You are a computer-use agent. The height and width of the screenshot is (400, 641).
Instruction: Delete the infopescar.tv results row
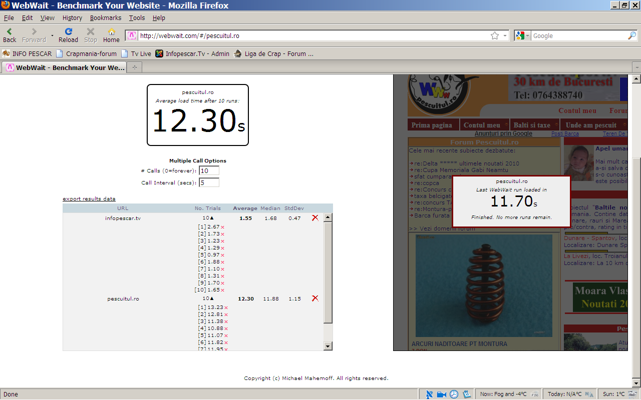(x=315, y=217)
